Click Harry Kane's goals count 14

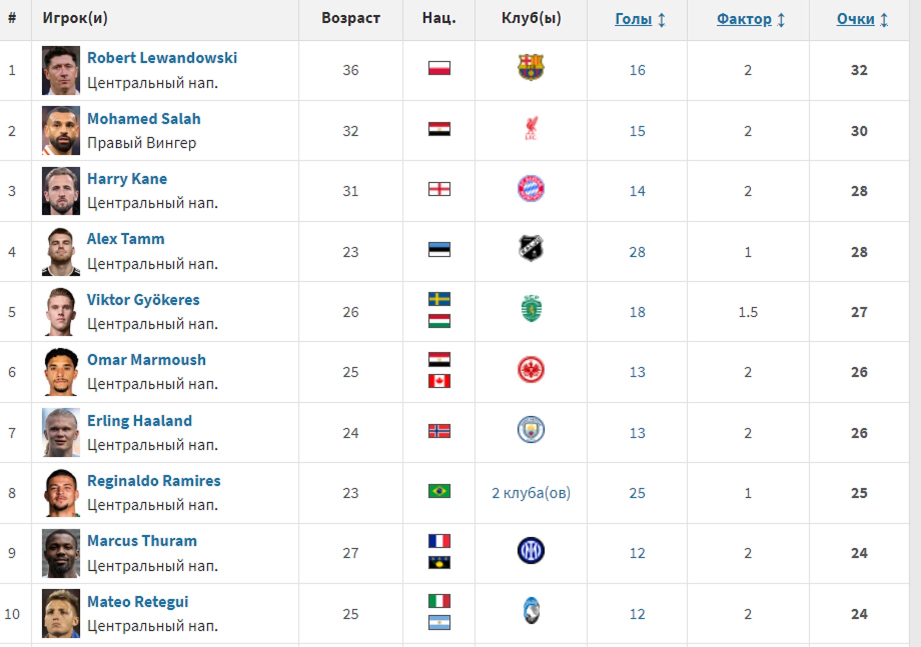point(637,191)
